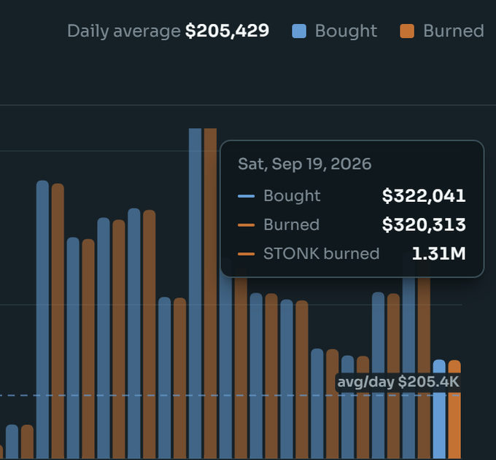The height and width of the screenshot is (460, 496).
Task: Click blue line marker beside tooltip Bought
Action: coord(246,196)
